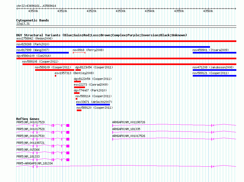Image resolution: width=244 pixels, height=182 pixels.
Task: Click the blue esv33671 gain bar
Action: click(93, 105)
